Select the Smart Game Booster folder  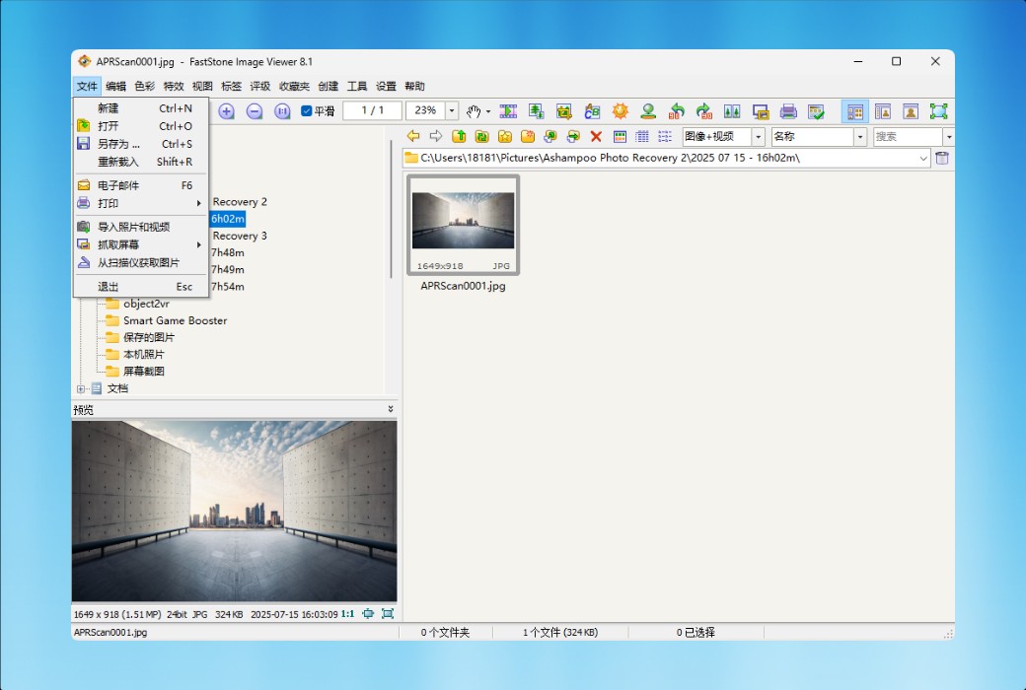coord(175,320)
